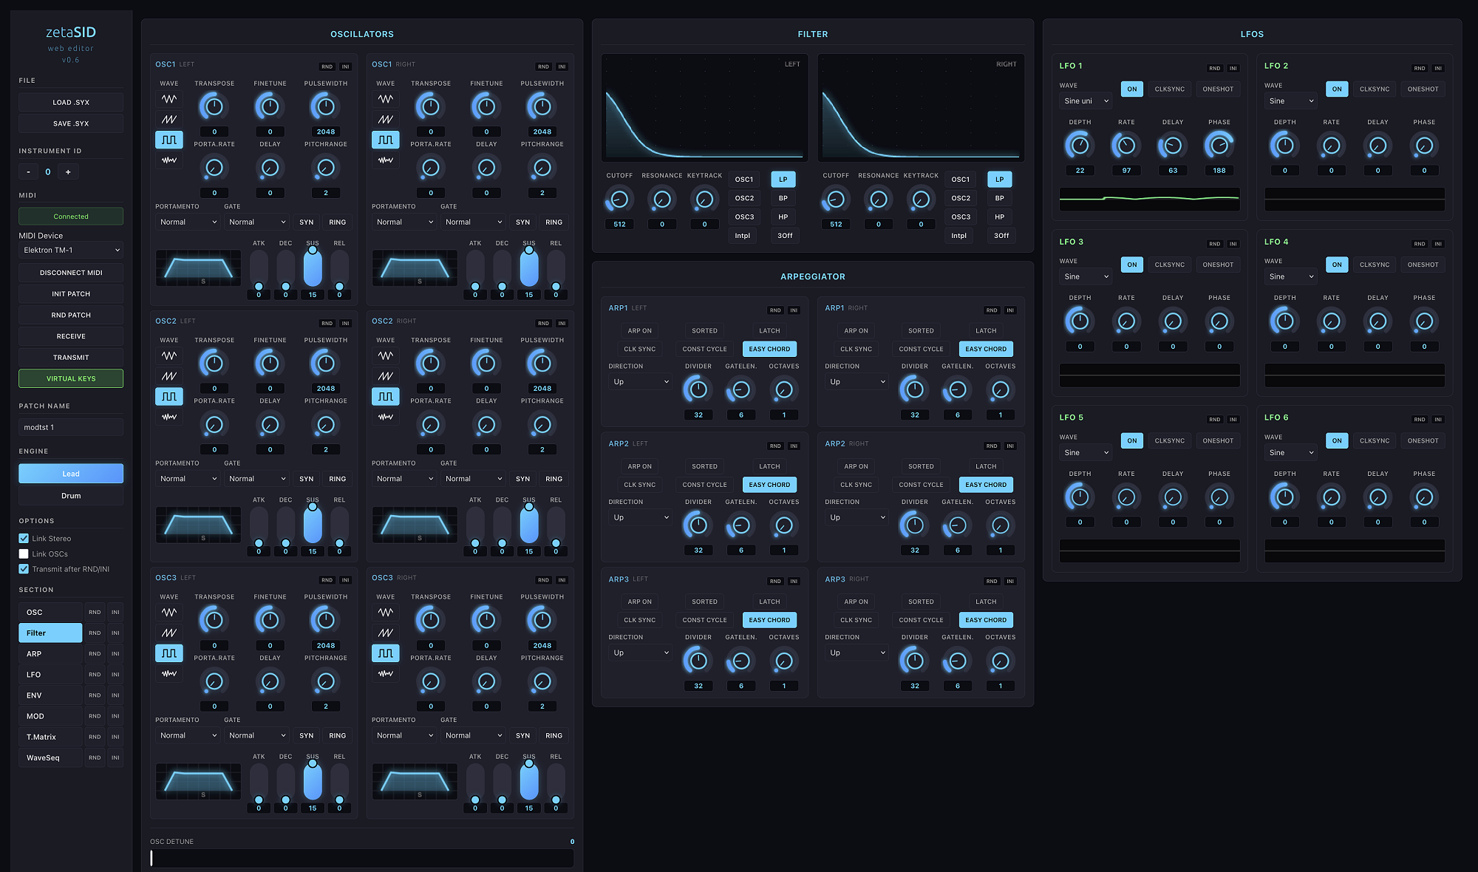Open LFO 1 wave dropdown showing Sine uni

tap(1085, 101)
